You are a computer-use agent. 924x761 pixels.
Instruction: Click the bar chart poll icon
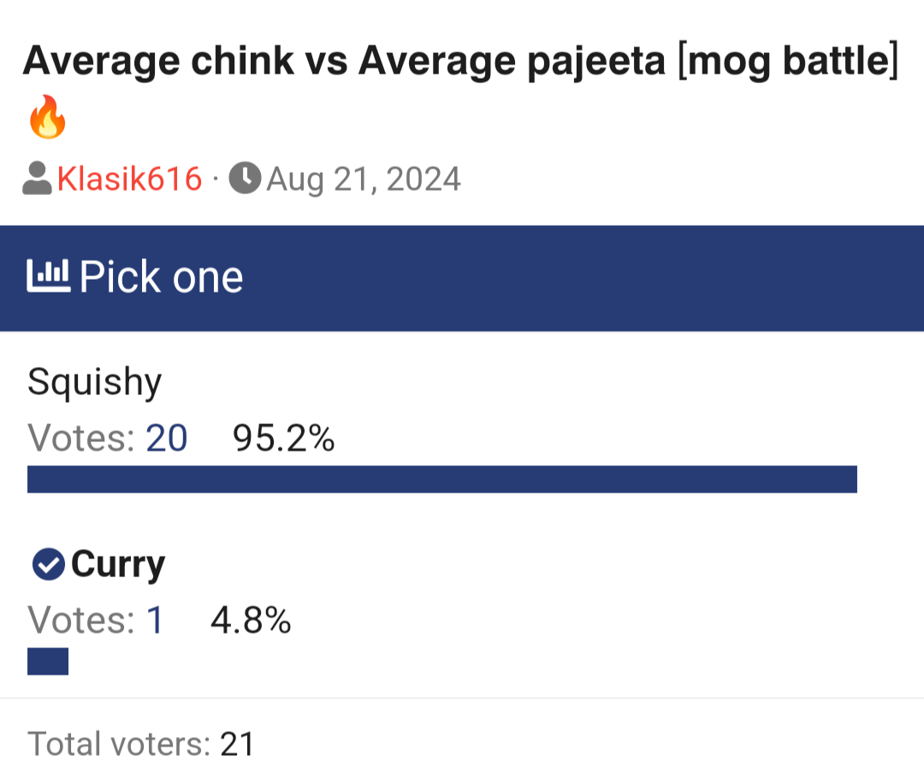tap(48, 275)
